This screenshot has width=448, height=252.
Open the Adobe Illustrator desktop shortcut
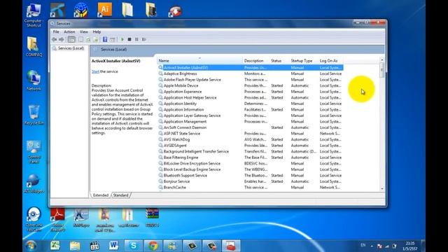(x=104, y=10)
